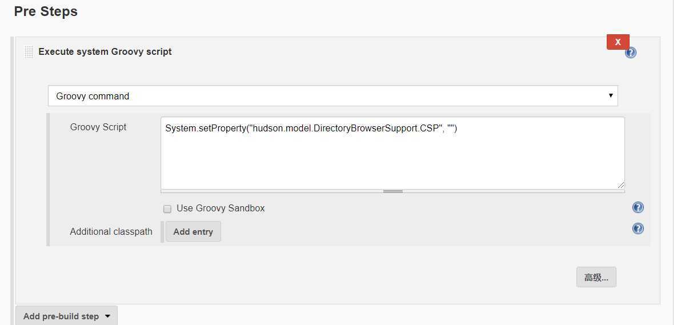
Task: Click the grip bar below the script textarea
Action: [392, 191]
